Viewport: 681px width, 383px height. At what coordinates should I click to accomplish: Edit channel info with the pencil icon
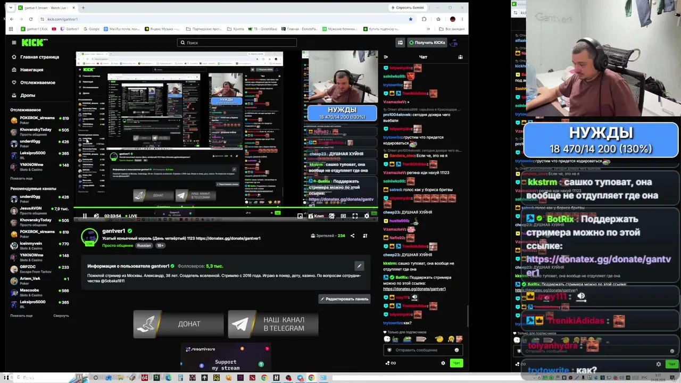coord(359,266)
